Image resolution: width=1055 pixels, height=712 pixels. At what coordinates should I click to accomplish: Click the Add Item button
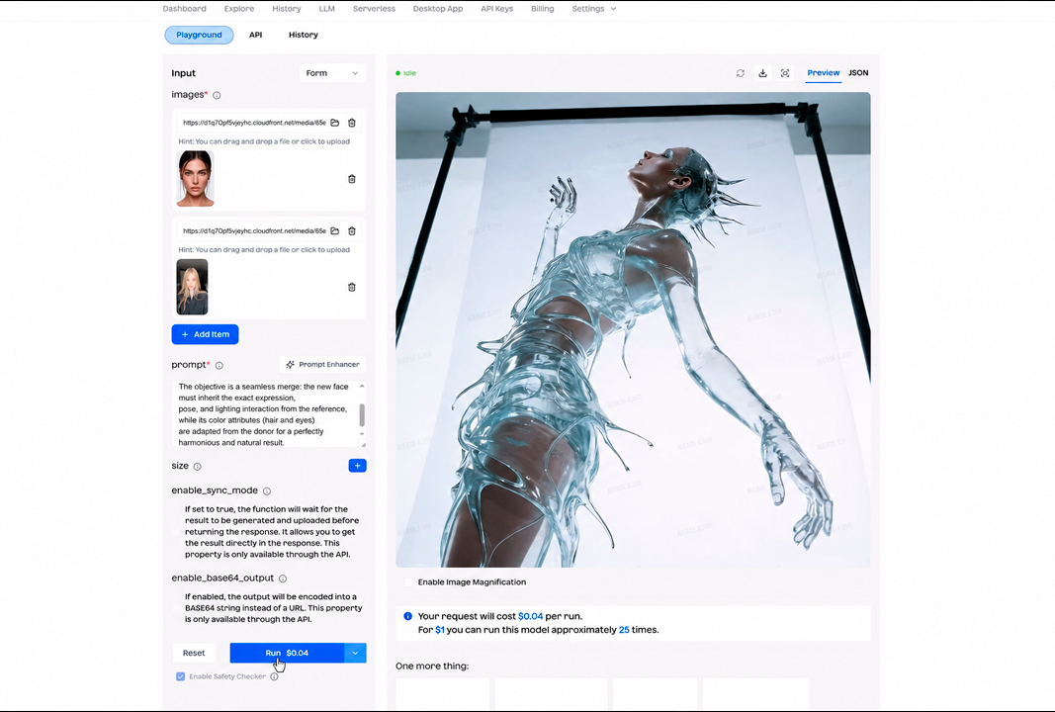pyautogui.click(x=206, y=334)
